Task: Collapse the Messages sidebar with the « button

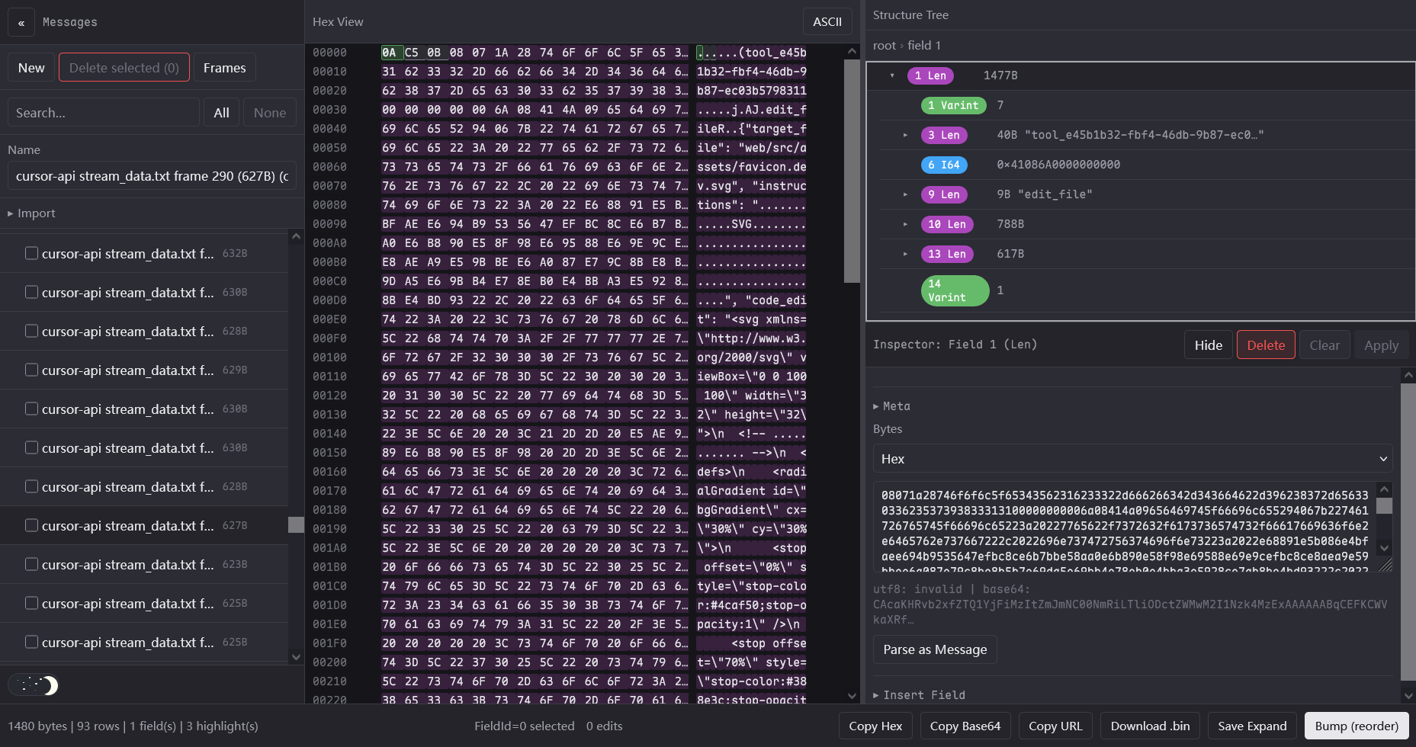Action: coord(21,22)
